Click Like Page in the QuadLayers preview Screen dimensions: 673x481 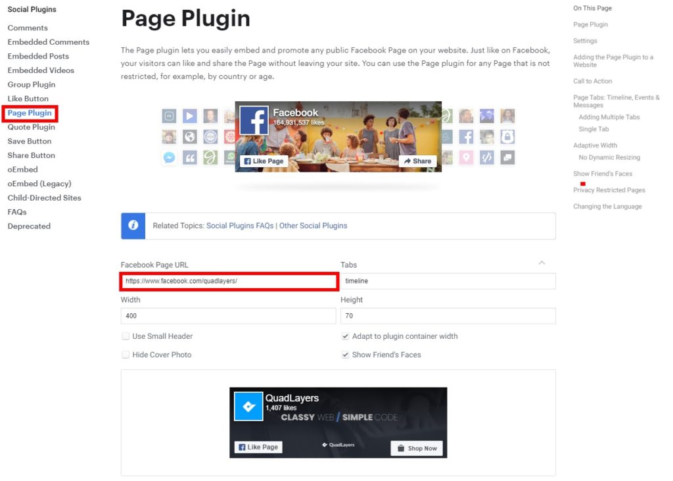click(258, 447)
